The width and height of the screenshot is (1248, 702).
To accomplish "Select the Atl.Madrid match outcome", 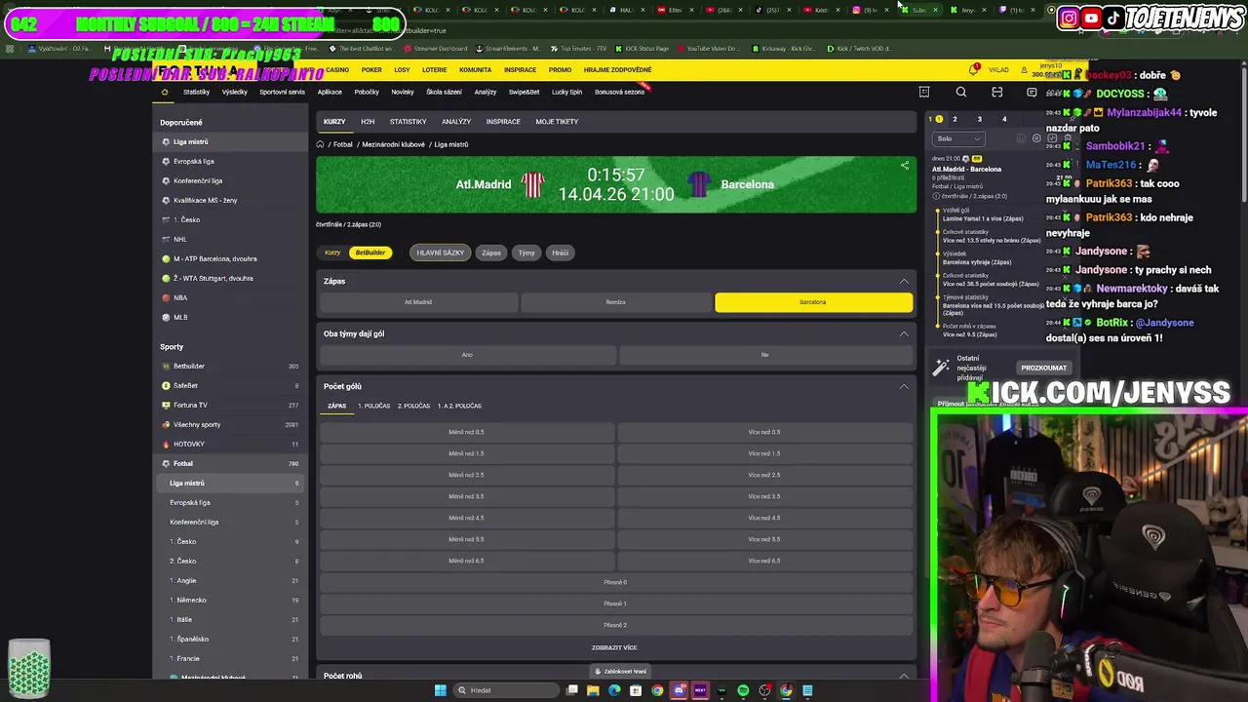I will click(418, 302).
